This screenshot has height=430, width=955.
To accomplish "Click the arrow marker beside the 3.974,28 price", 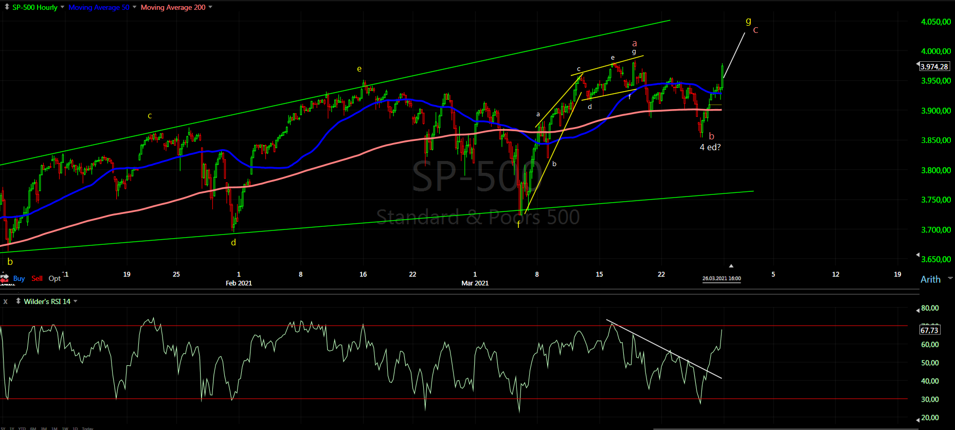I will [918, 64].
